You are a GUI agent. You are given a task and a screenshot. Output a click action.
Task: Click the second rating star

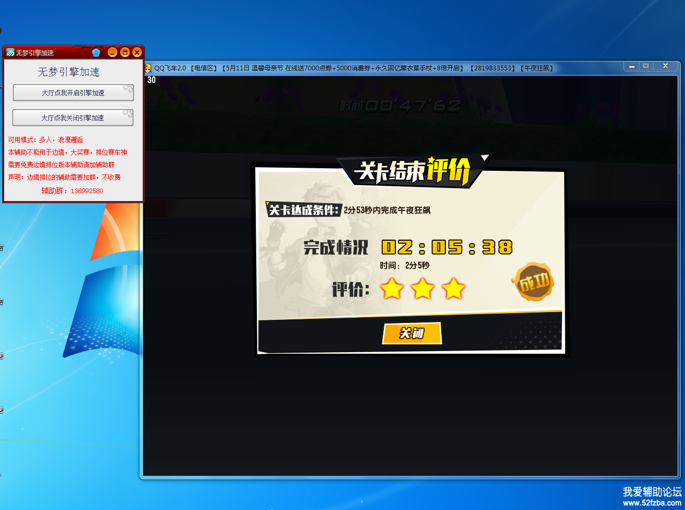(x=423, y=288)
